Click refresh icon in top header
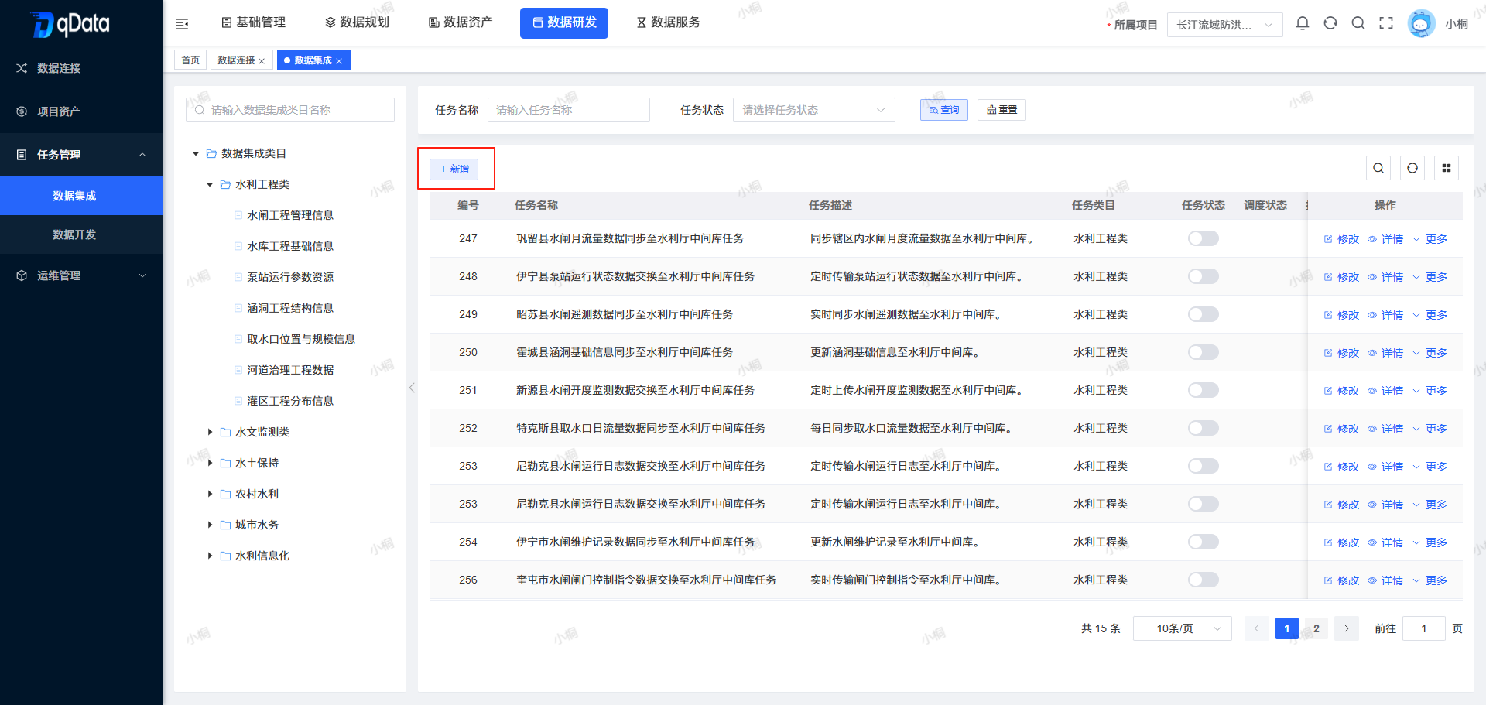Screen dimensions: 1486x705 (1330, 23)
